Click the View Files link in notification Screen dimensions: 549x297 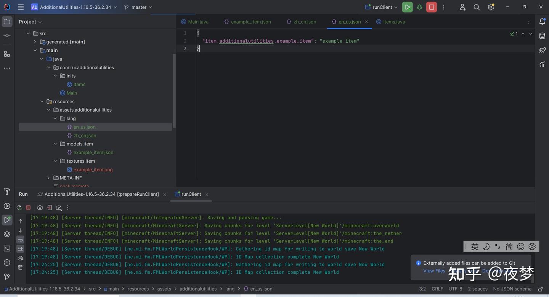tap(434, 271)
